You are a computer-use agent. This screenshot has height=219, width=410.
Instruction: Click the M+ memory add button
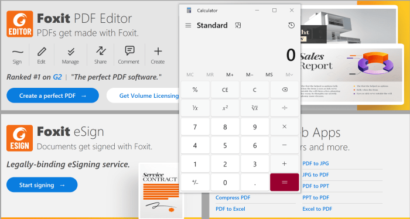pyautogui.click(x=230, y=75)
